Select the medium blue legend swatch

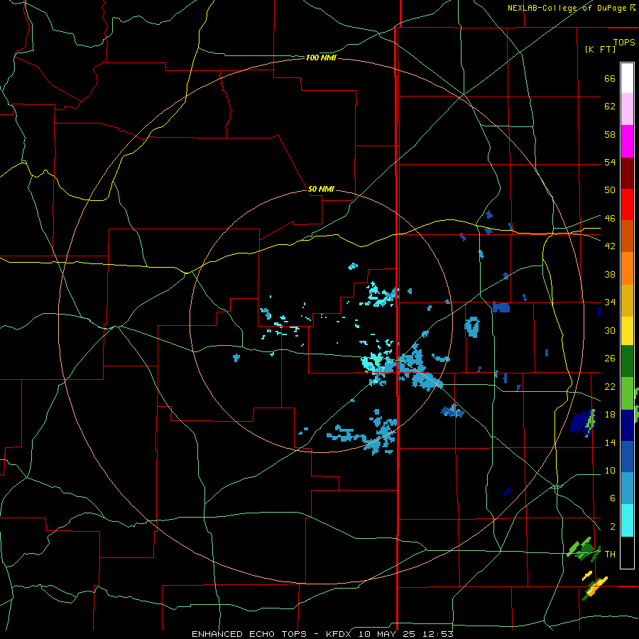627,457
